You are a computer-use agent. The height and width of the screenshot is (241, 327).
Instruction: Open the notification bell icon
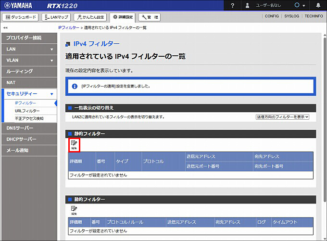[318, 5]
